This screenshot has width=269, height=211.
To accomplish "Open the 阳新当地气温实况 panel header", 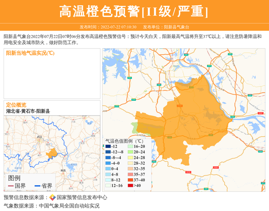I will (x=30, y=53).
